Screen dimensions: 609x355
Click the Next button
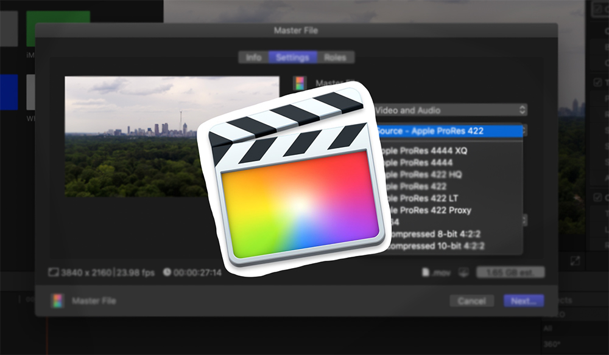[x=523, y=301]
